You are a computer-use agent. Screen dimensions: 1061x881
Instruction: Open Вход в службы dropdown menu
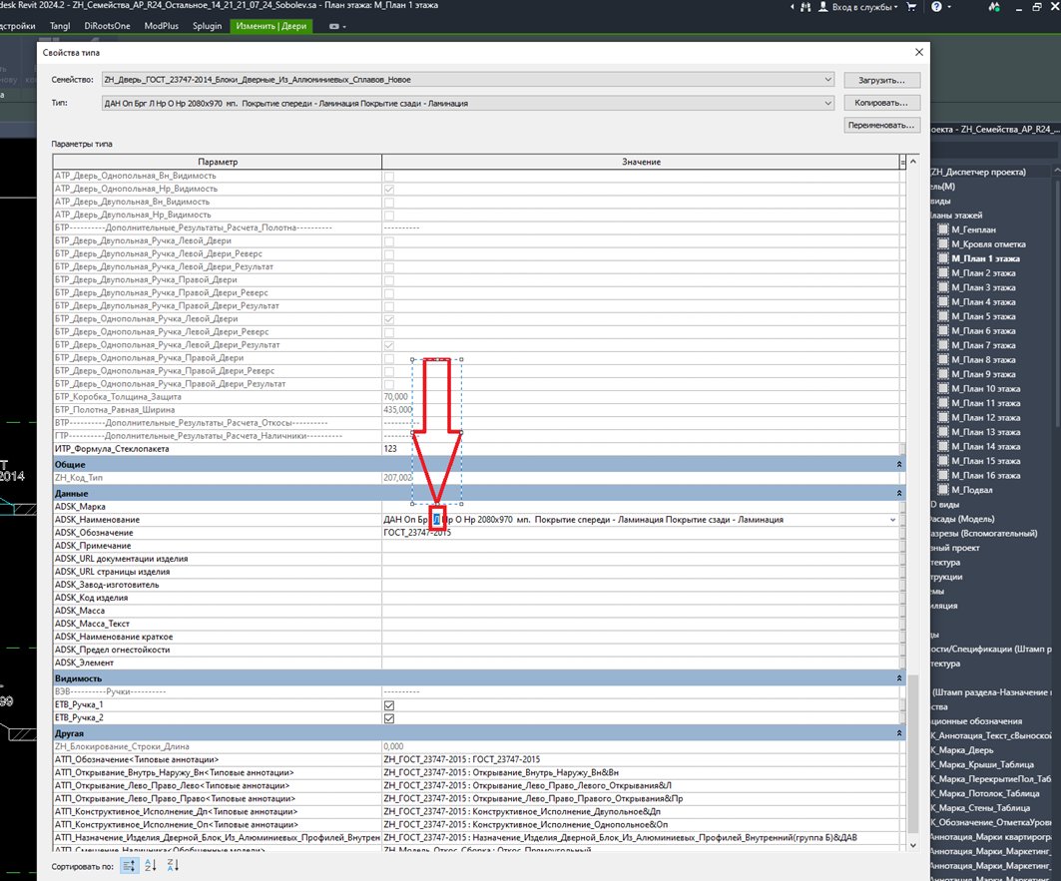point(864,7)
